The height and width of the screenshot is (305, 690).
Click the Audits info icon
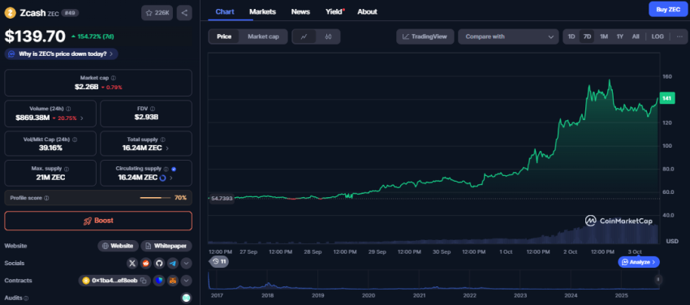click(x=26, y=298)
